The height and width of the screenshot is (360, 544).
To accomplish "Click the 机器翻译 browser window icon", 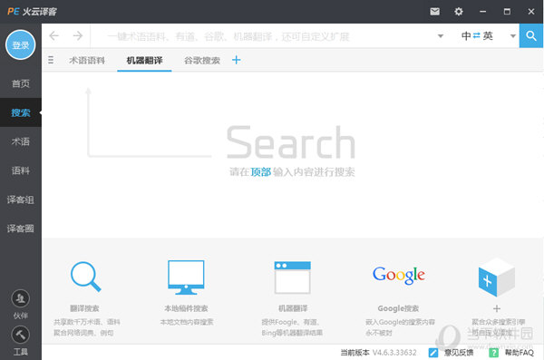I will point(293,277).
